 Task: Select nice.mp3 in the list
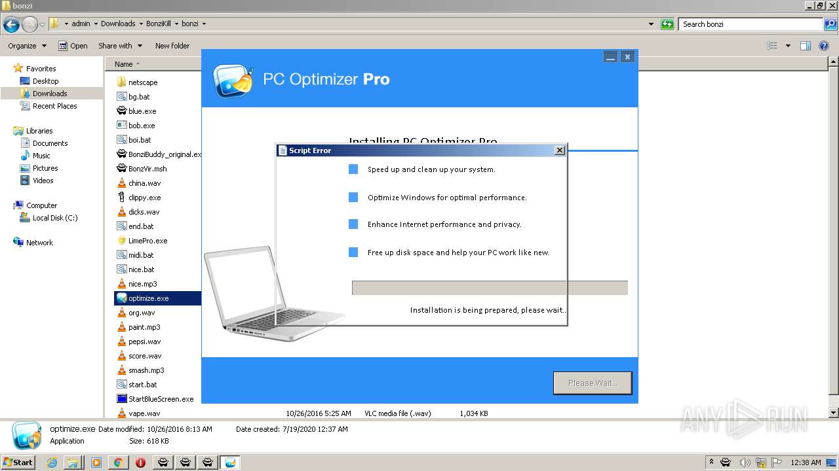136,284
